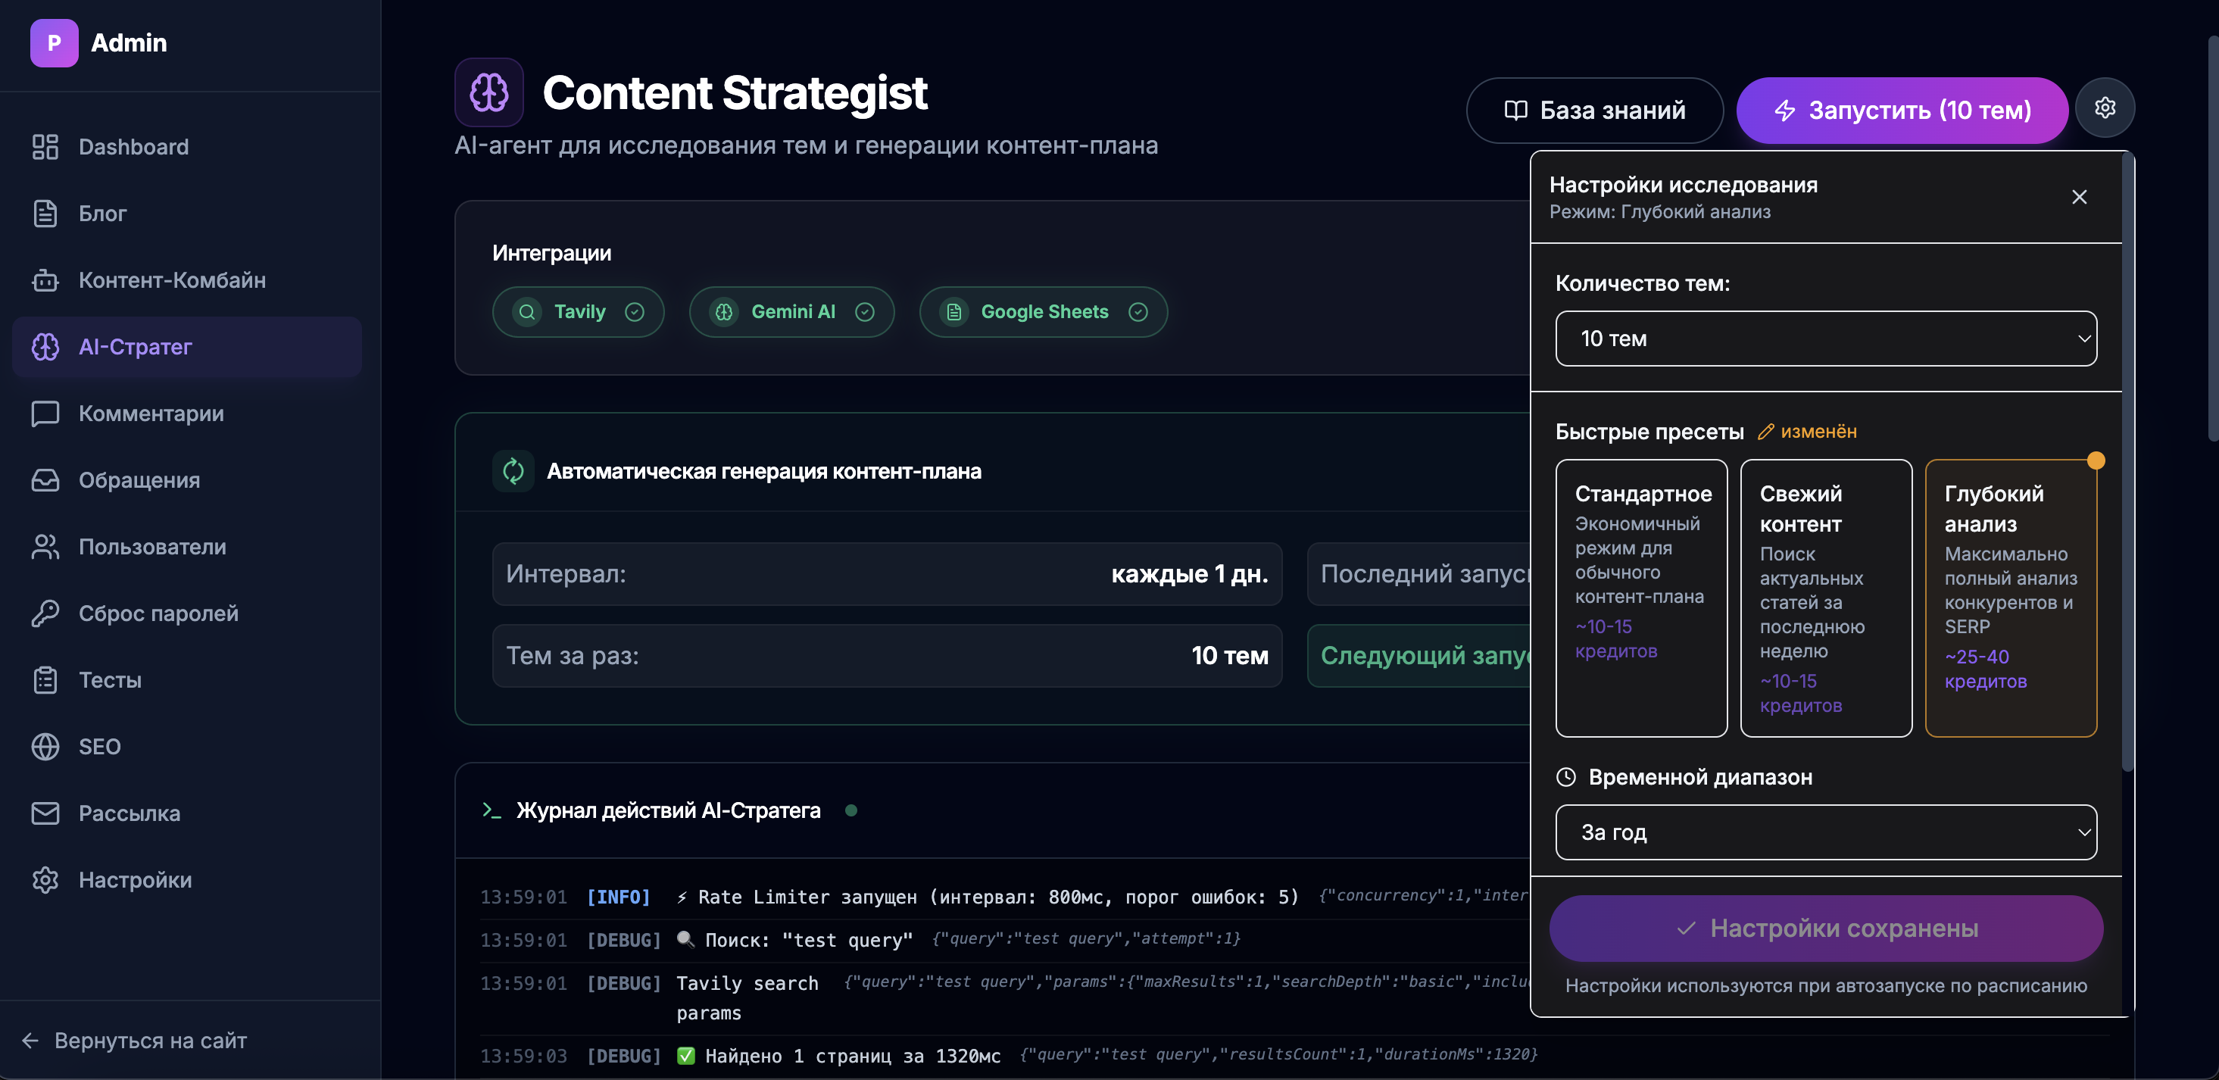Select the Свежий контент preset card
Image resolution: width=2219 pixels, height=1080 pixels.
(x=1825, y=598)
